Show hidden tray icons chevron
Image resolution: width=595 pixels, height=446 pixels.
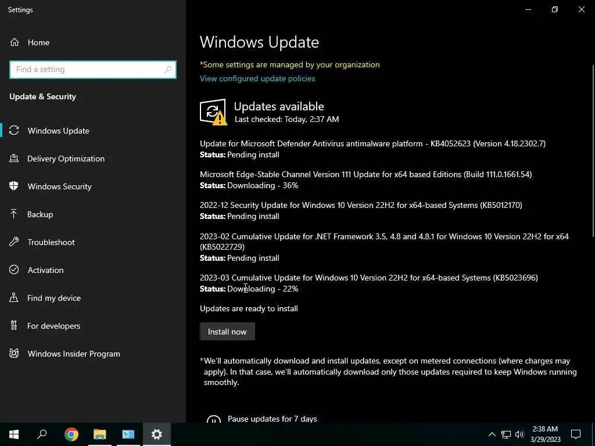(x=492, y=434)
